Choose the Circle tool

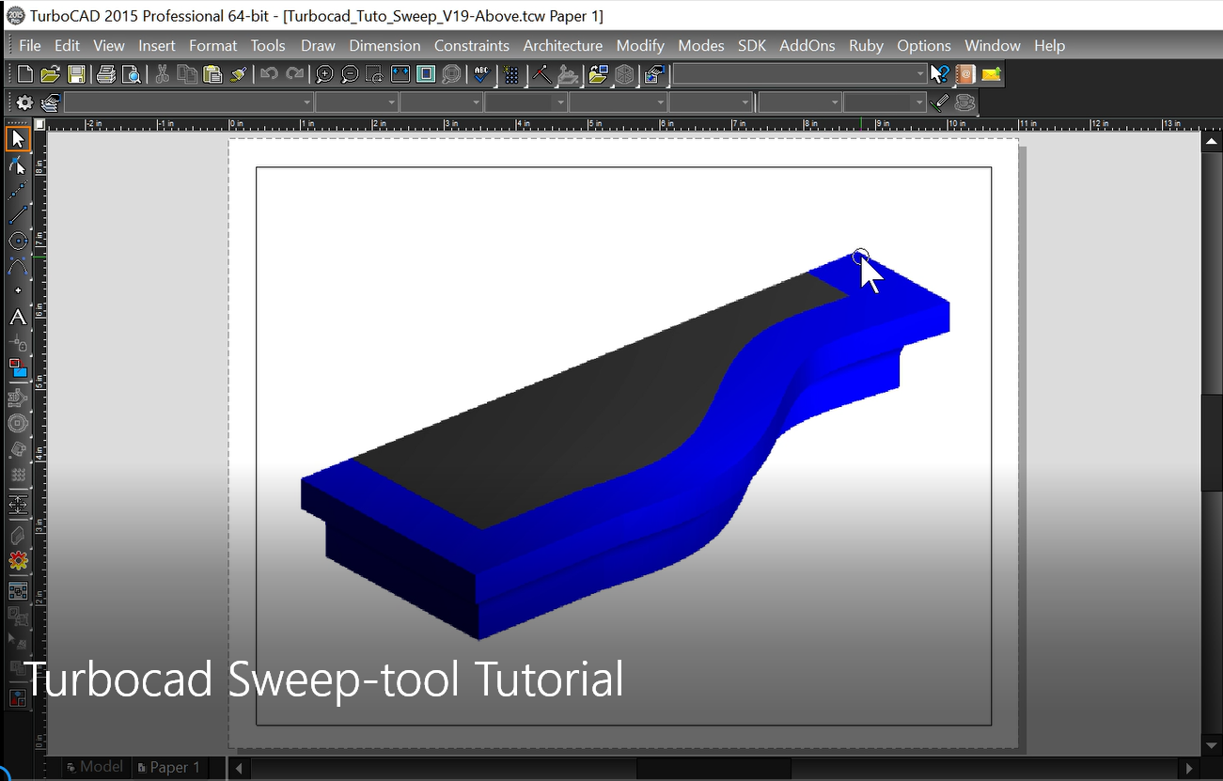[17, 241]
